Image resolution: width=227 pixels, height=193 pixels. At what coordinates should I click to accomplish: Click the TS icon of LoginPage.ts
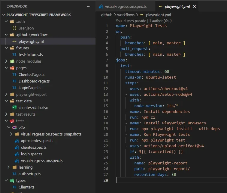[14, 88]
